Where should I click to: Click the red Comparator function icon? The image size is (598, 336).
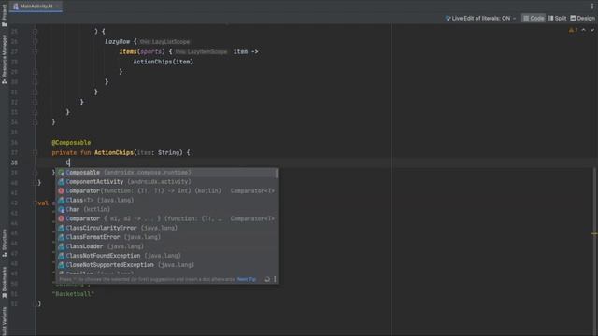61,190
